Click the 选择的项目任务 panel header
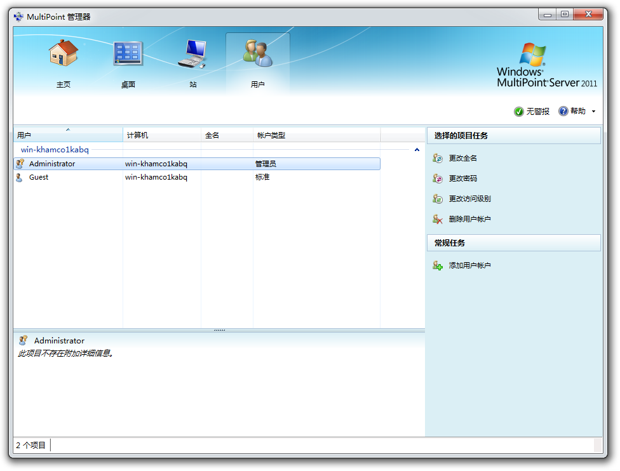This screenshot has height=471, width=620. pyautogui.click(x=514, y=136)
